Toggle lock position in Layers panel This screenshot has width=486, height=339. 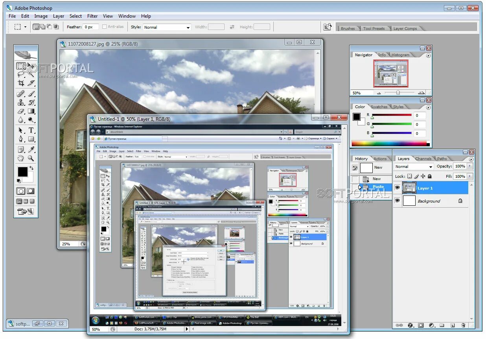(x=423, y=177)
